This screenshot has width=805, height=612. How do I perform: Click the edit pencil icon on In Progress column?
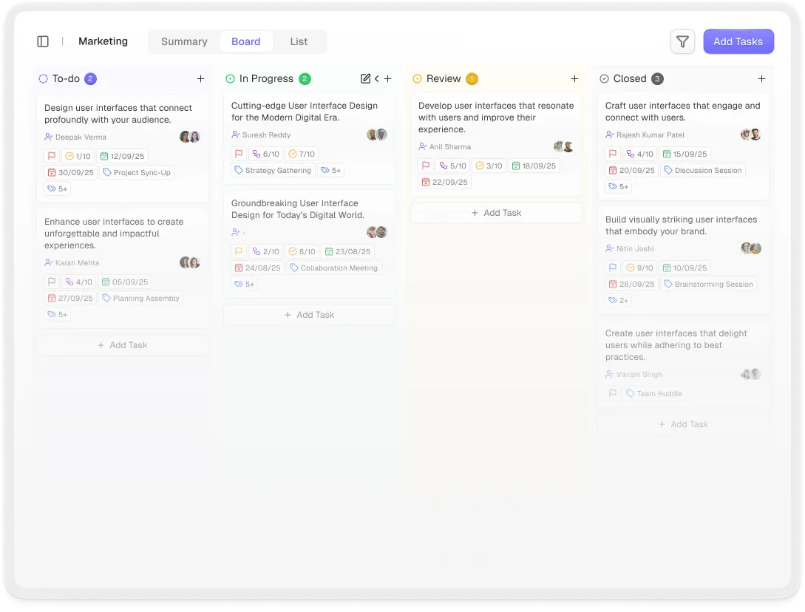[x=364, y=78]
